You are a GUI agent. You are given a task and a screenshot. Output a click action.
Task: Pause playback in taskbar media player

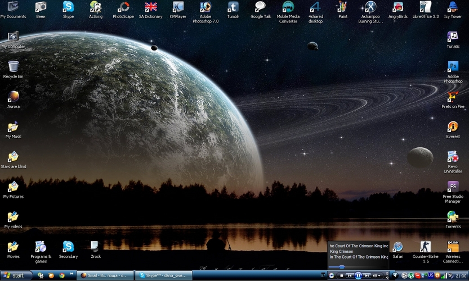[x=358, y=275]
